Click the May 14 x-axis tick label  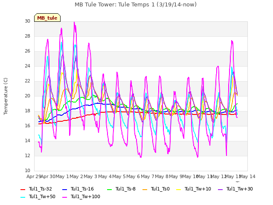tap(247, 176)
